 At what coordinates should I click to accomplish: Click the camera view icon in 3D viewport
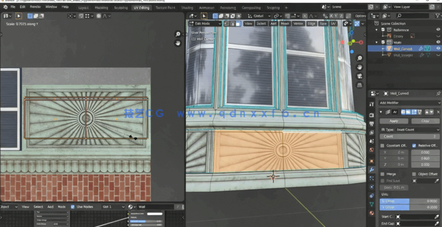(359, 76)
